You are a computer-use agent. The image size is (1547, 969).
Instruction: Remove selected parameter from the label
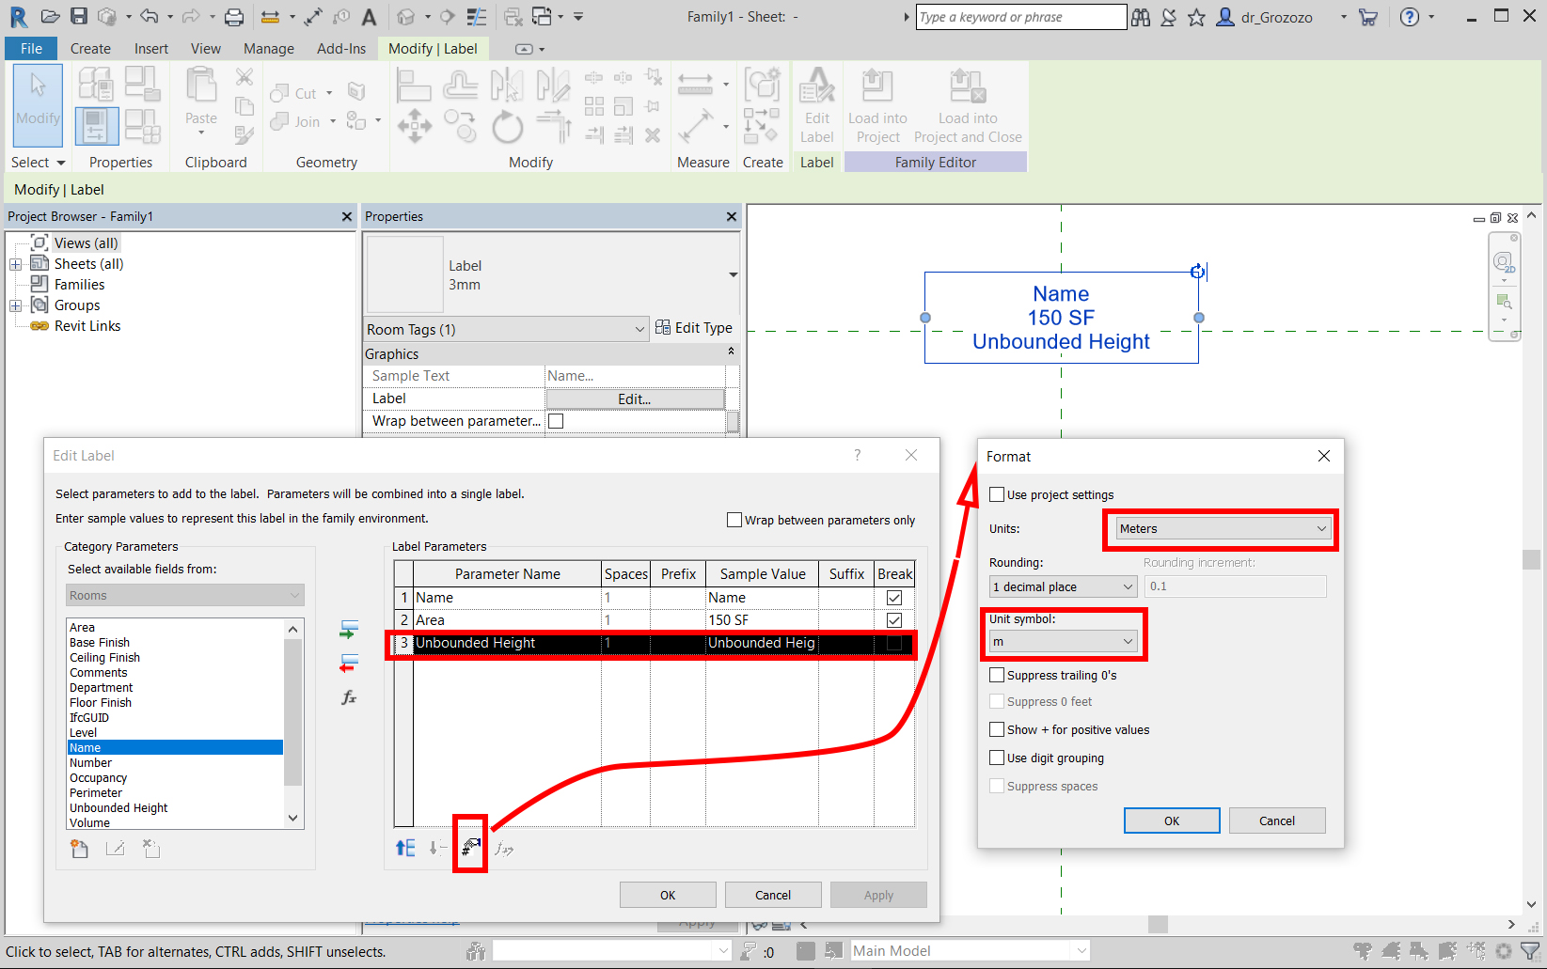(348, 664)
